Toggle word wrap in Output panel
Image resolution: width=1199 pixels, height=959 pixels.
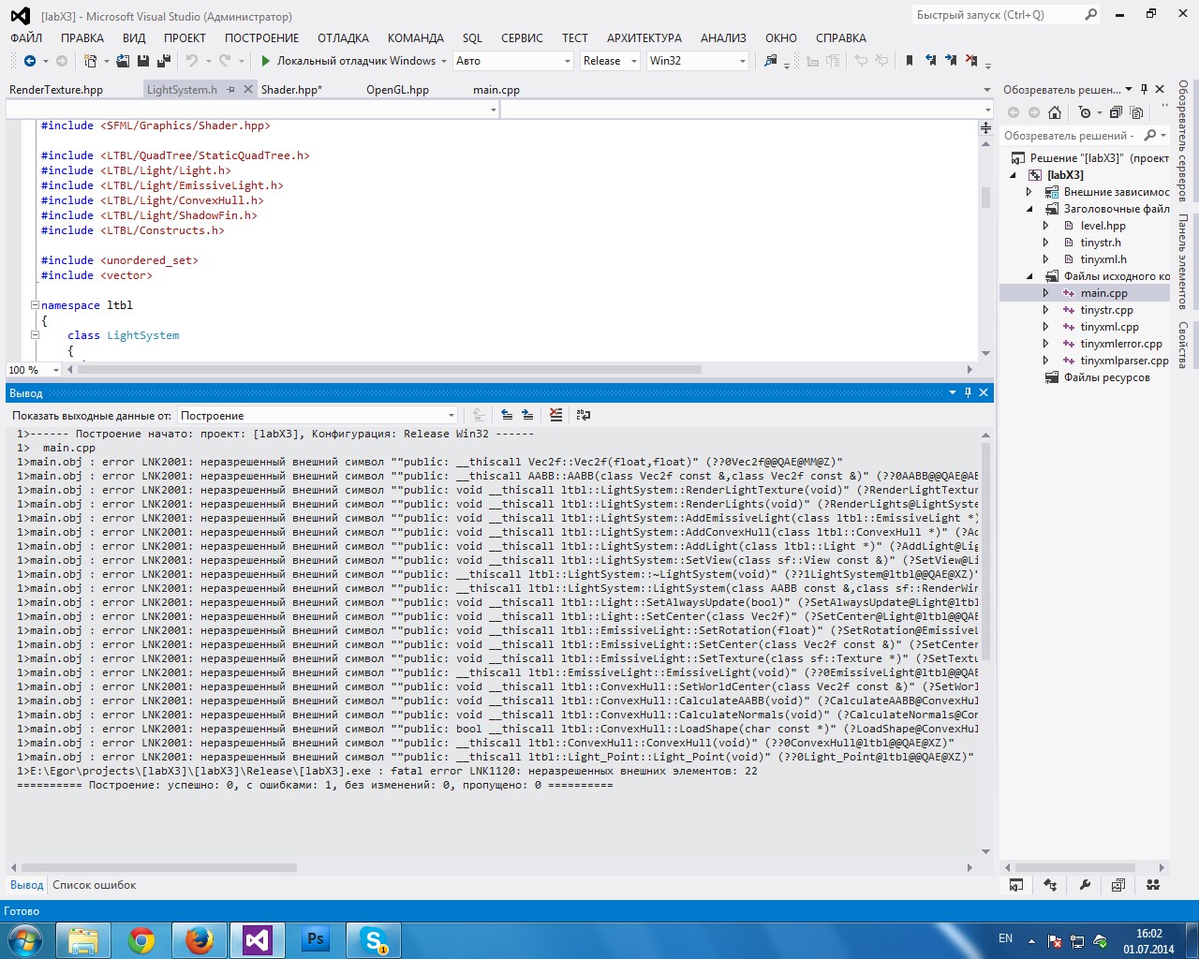click(584, 415)
